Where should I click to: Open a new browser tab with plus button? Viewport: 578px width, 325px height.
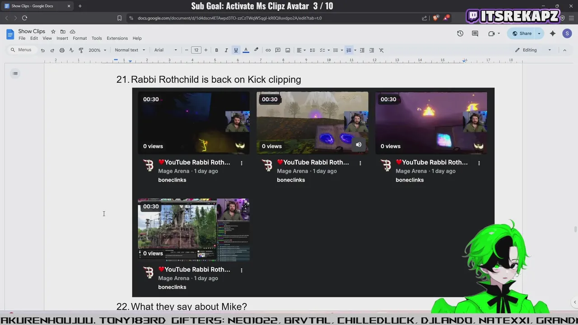click(80, 6)
